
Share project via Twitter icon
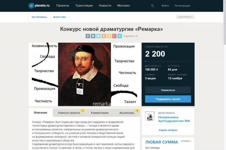(98, 36)
